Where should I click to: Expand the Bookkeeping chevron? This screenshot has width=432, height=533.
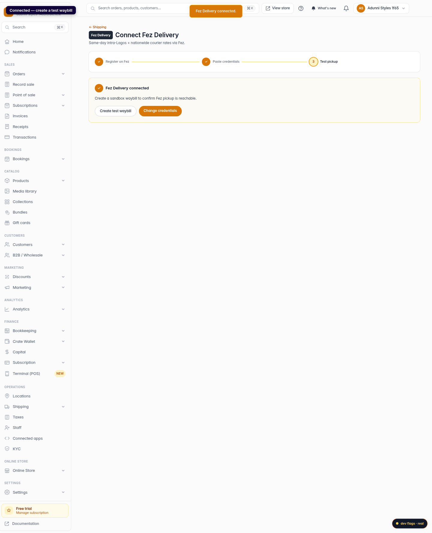point(63,331)
